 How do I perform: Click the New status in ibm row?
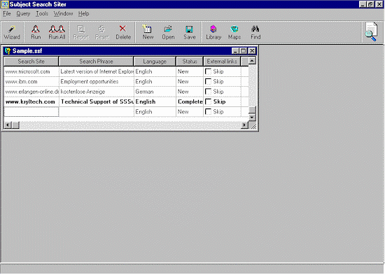pos(190,81)
